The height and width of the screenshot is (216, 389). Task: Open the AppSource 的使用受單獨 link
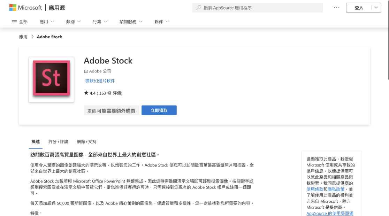tap(330, 213)
